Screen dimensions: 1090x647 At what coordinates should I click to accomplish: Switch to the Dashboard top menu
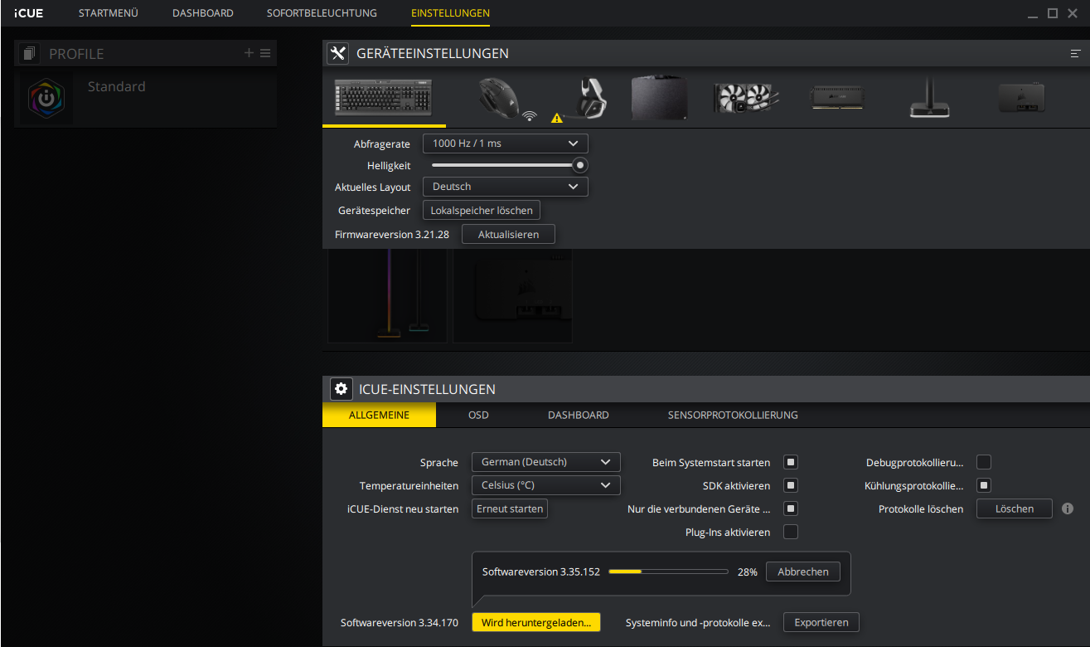[x=203, y=13]
